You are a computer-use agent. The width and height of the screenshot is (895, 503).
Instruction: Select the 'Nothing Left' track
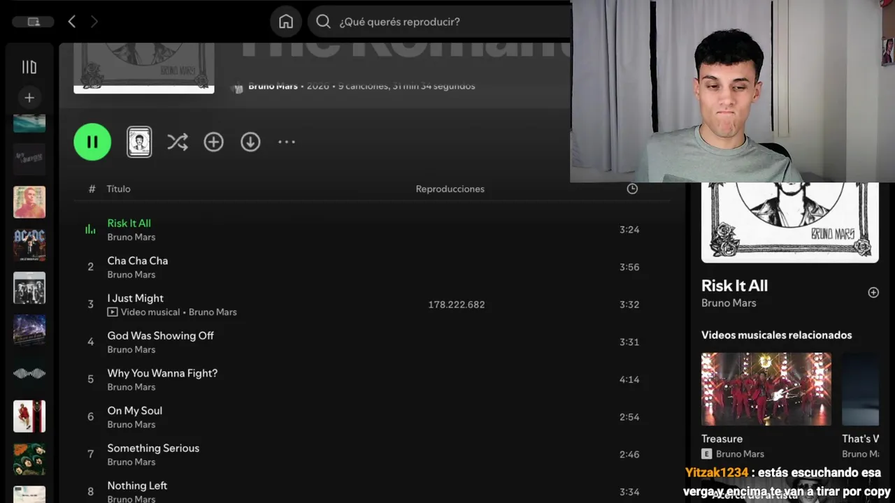[137, 486]
